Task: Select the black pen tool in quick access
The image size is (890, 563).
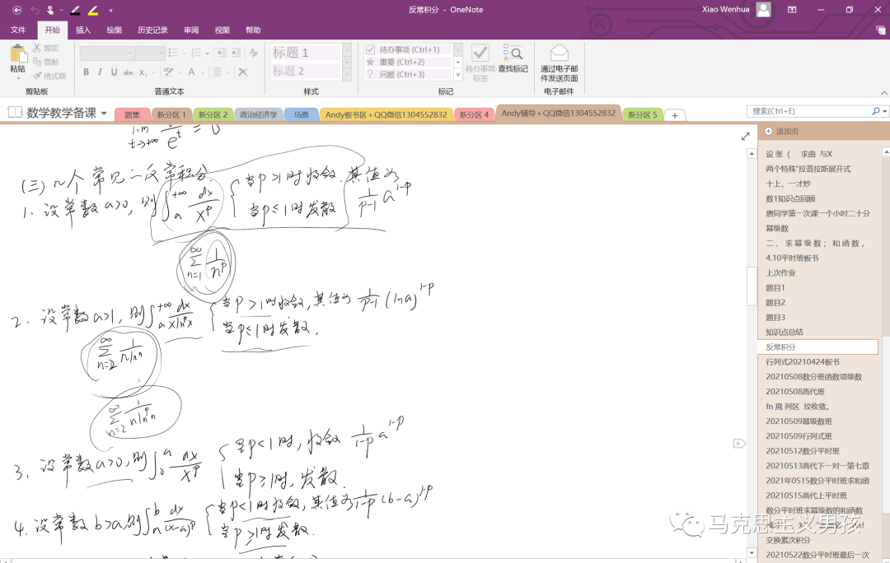Action: click(75, 10)
